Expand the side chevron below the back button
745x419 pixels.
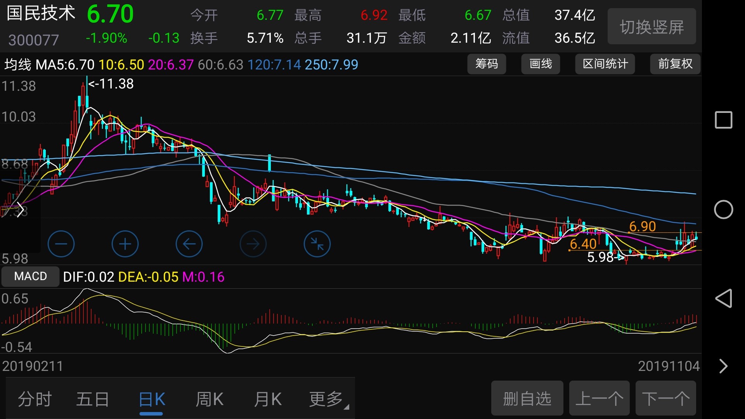pos(723,366)
